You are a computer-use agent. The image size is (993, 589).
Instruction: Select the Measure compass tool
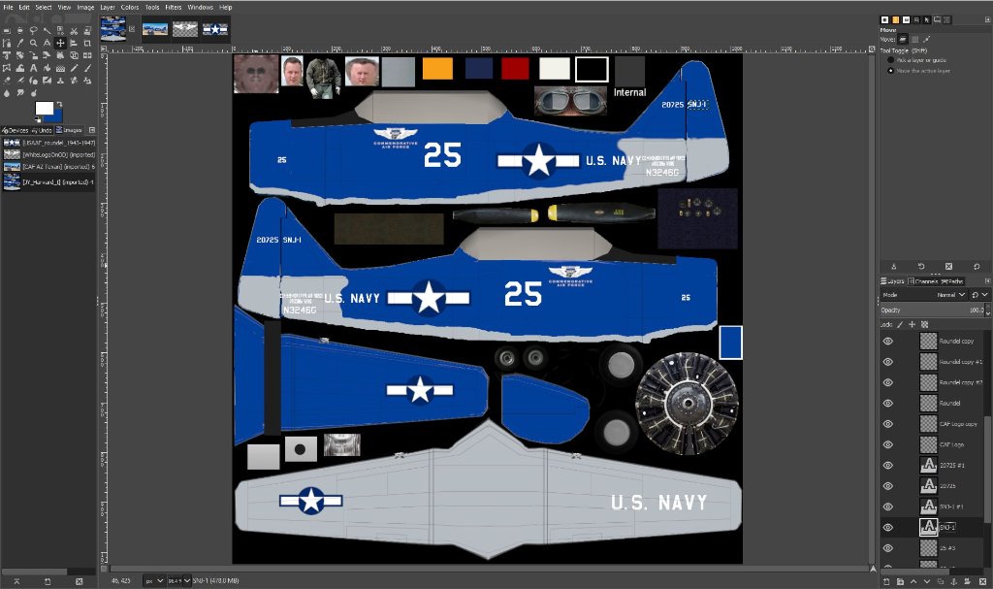coord(47,43)
